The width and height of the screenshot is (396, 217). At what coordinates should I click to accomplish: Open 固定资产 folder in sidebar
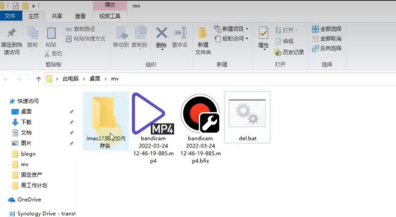pos(27,175)
